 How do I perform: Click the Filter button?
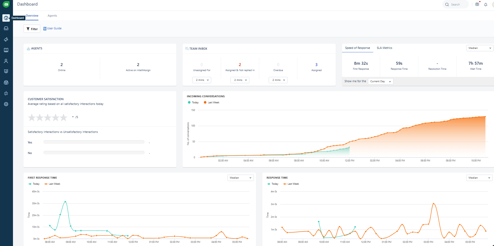pyautogui.click(x=32, y=29)
